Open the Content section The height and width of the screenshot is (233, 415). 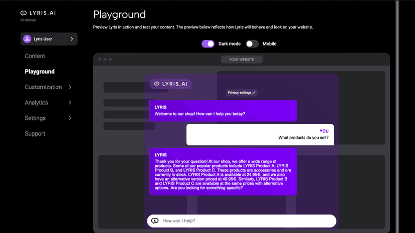click(x=35, y=56)
